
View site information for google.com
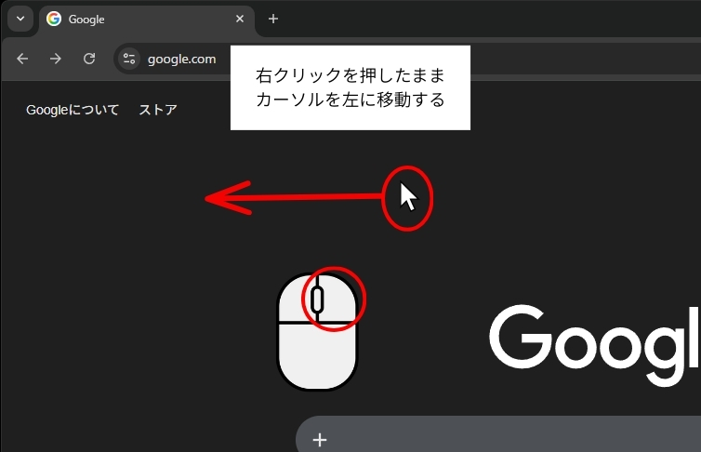129,59
